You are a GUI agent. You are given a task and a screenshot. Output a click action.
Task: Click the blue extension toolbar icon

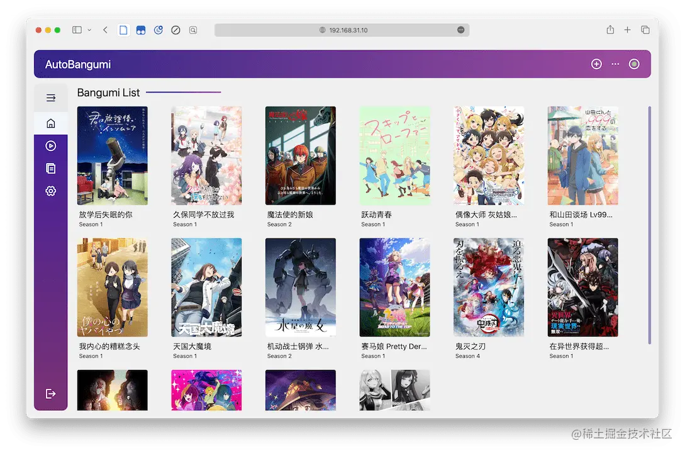tap(141, 30)
